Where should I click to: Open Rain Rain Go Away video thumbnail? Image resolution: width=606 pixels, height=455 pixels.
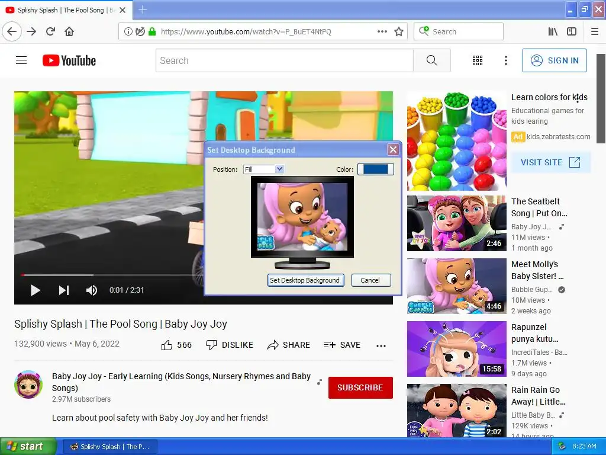(x=456, y=411)
